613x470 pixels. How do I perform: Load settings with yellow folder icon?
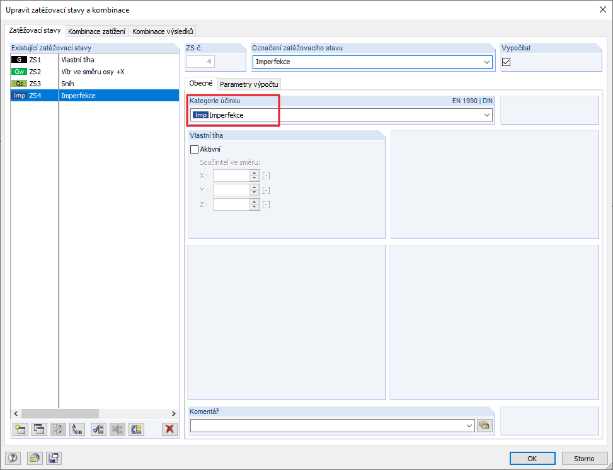pos(35,458)
